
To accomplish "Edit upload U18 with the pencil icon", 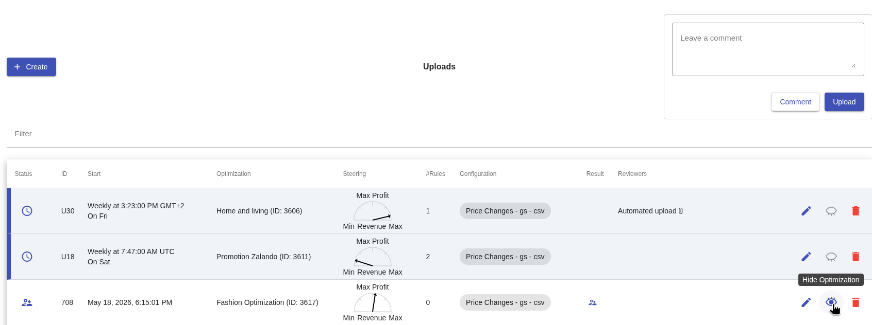I will (x=806, y=257).
